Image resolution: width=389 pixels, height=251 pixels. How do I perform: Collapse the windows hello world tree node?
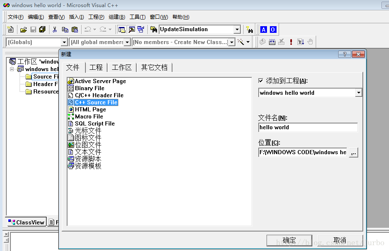point(12,69)
